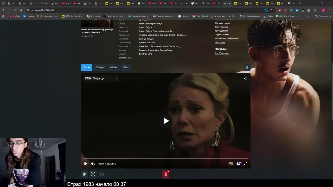The width and height of the screenshot is (333, 187).
Task: Click actor Абель Феррара
Action: click(x=222, y=23)
